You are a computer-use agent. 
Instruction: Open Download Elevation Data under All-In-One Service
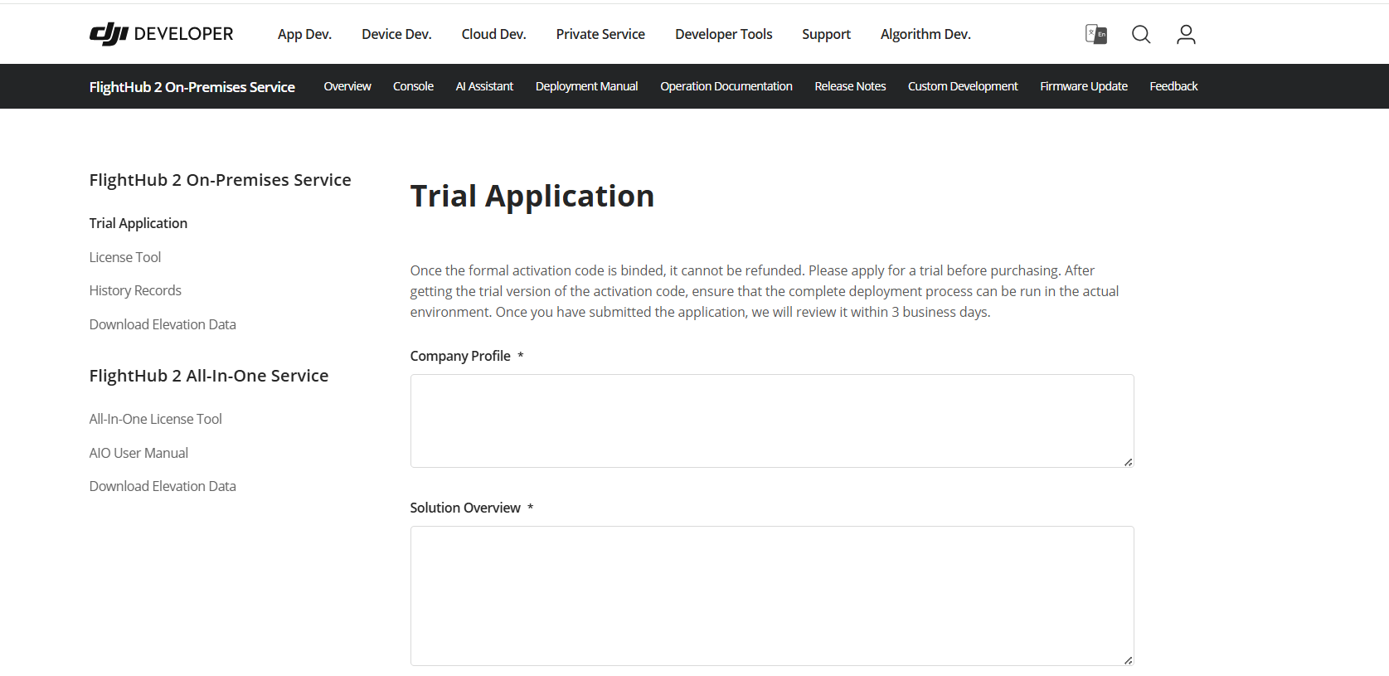pos(163,486)
